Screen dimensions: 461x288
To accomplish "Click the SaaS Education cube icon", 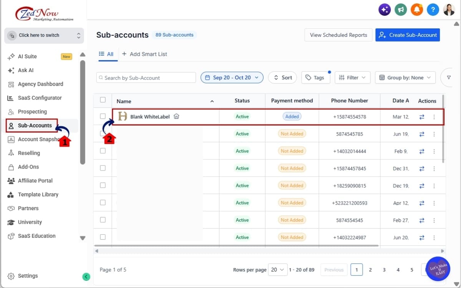I will click(x=11, y=236).
